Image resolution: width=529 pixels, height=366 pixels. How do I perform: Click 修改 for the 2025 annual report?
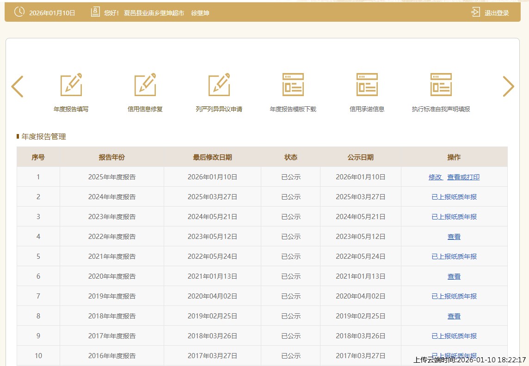pos(435,177)
